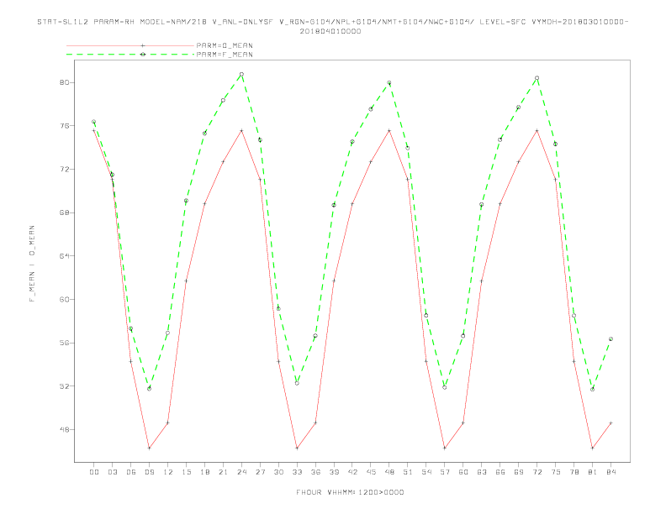Click x-axis forecast hour label 81
This screenshot has width=666, height=514.
[593, 472]
